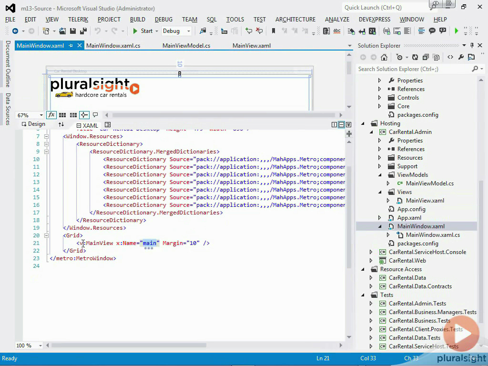Toggle the fx effects button in designer
Screen dimensions: 488x366
click(x=51, y=115)
